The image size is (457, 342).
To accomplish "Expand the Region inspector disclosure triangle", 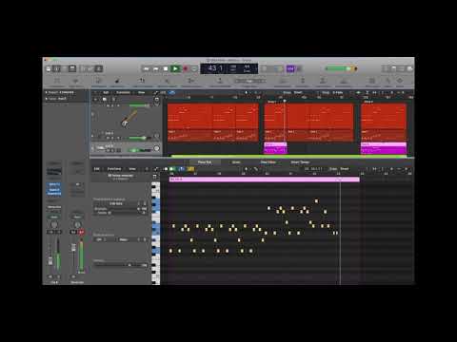I will point(47,92).
